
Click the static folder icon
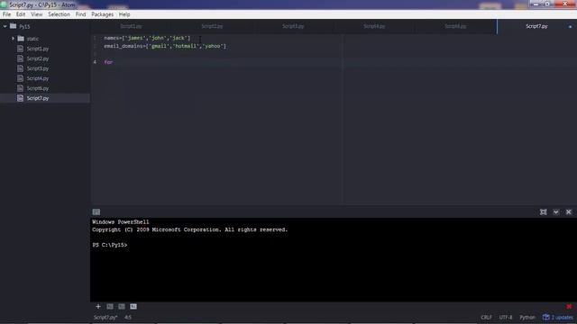click(x=21, y=39)
